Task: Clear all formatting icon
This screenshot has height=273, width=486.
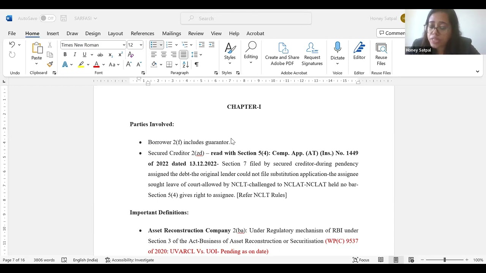Action: click(131, 55)
